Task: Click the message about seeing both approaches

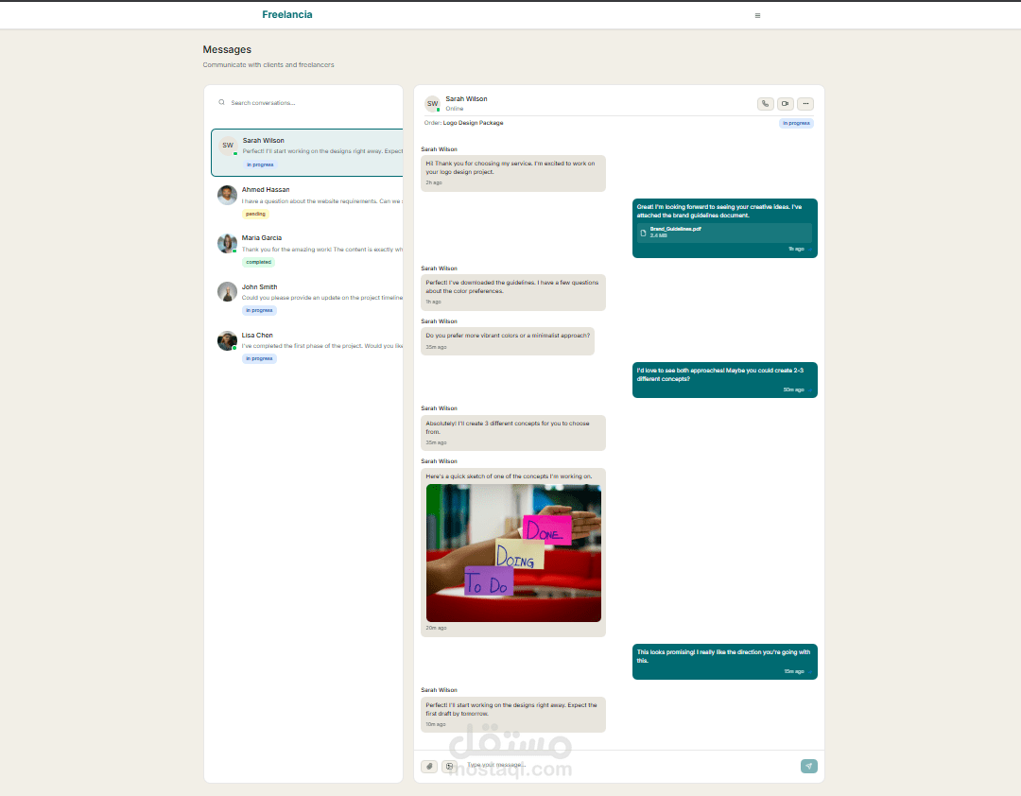Action: (x=725, y=380)
